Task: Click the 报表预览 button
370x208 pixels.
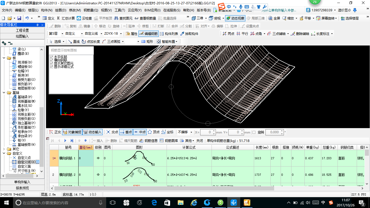Action: coord(22,188)
